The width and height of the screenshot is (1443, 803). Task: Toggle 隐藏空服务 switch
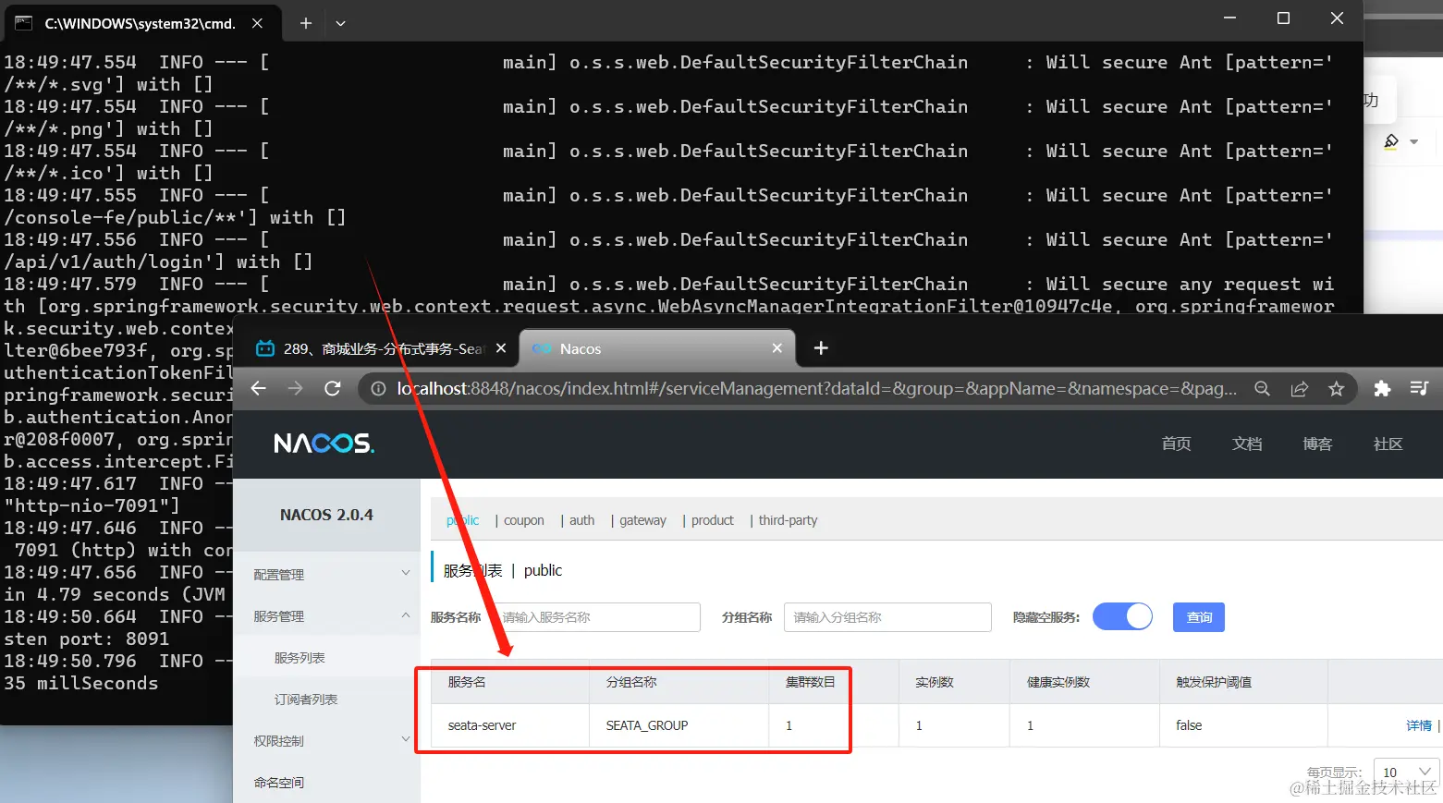[x=1122, y=616]
